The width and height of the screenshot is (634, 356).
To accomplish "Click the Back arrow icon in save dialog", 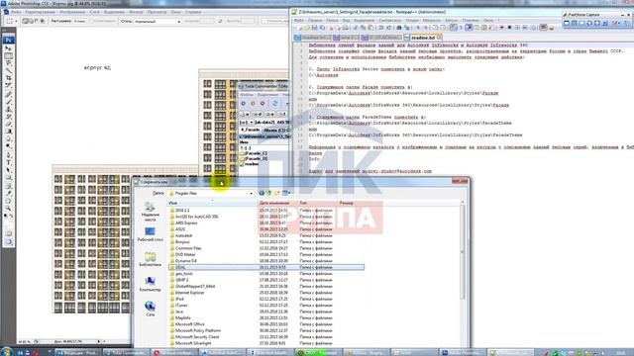I will point(262,194).
